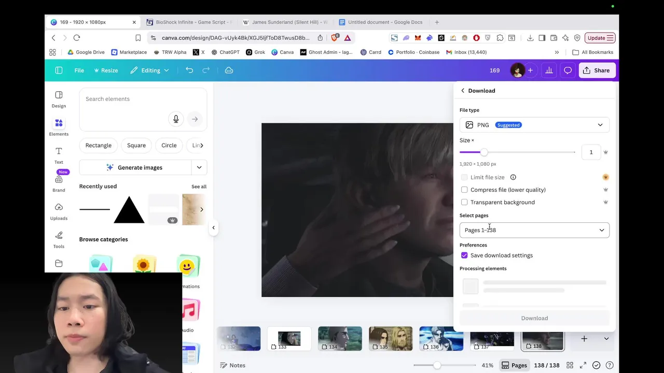Click the help question mark icon
664x373 pixels.
pyautogui.click(x=610, y=365)
